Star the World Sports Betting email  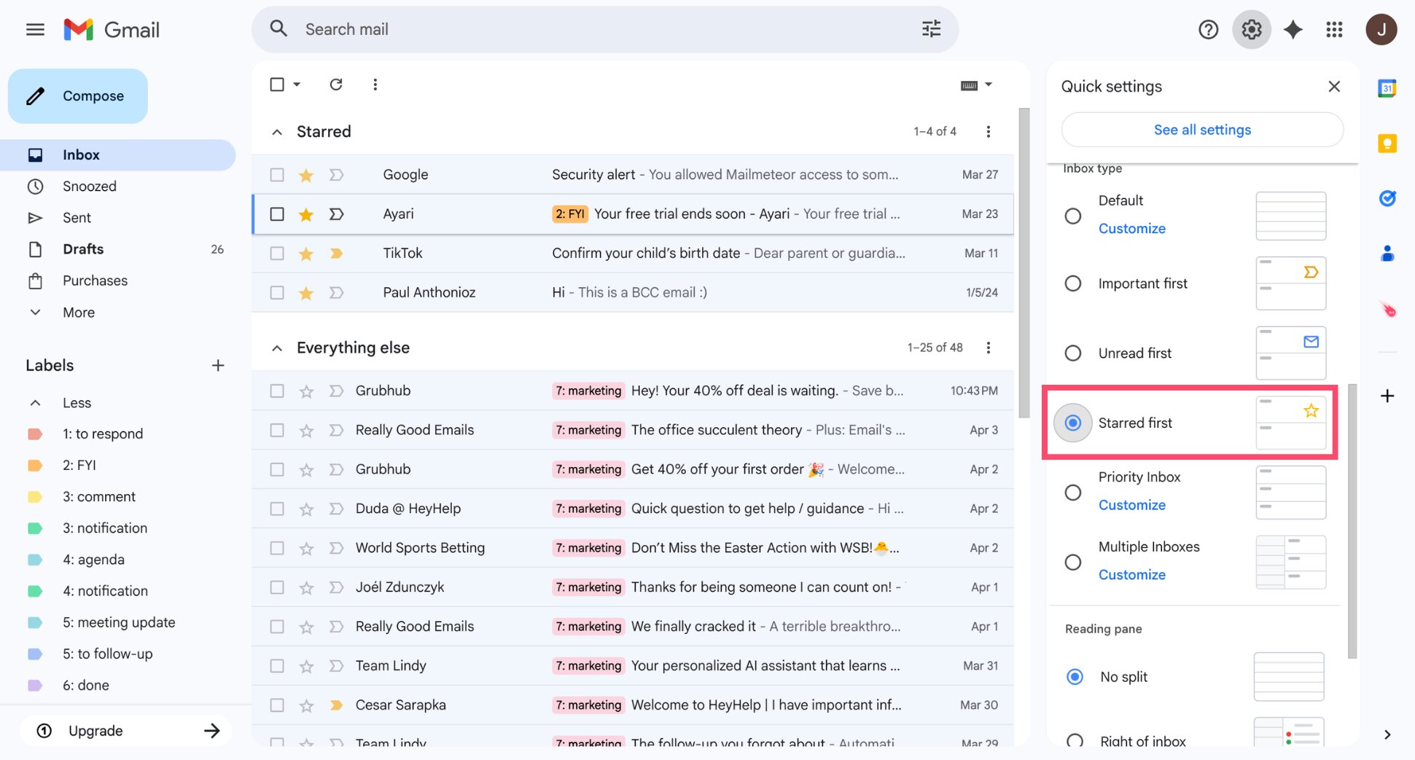tap(306, 548)
